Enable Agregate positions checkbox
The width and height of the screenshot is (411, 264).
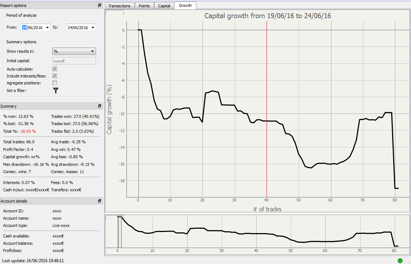pyautogui.click(x=55, y=83)
